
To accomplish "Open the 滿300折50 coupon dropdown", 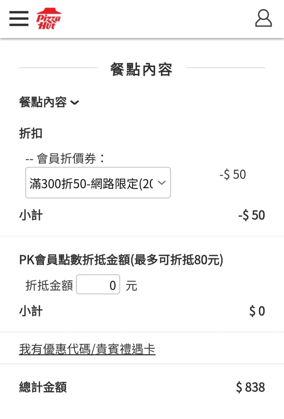I will [x=98, y=183].
